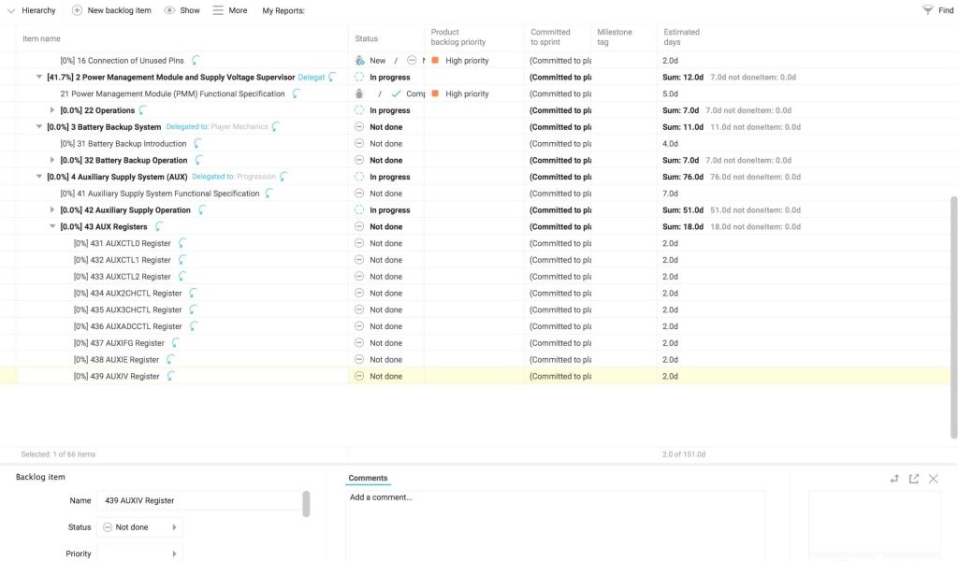Open the Status dropdown showing Not done
Screen dimensions: 958x561
coord(139,527)
